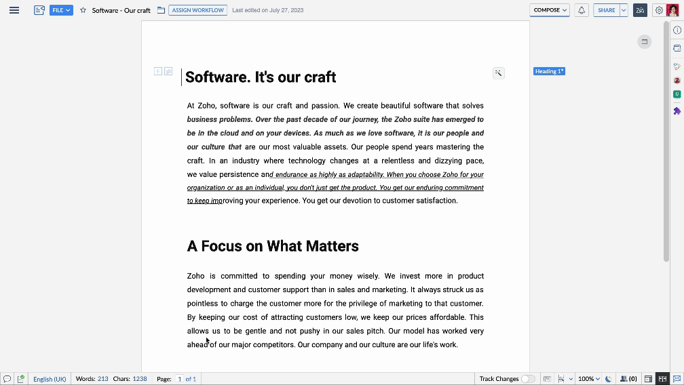Click the page break view icon

[x=561, y=379]
